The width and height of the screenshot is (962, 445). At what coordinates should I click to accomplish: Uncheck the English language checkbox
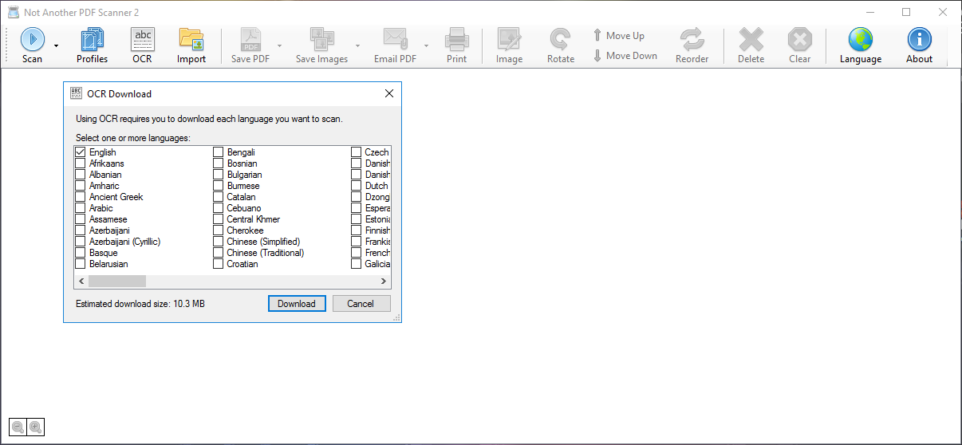click(x=80, y=152)
